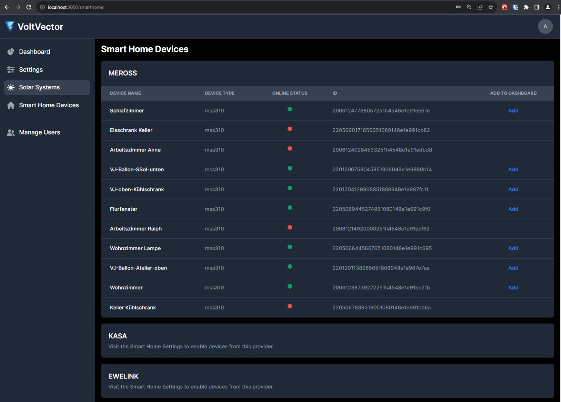
Task: Open the Smart Home Devices sidebar section
Action: [x=49, y=105]
